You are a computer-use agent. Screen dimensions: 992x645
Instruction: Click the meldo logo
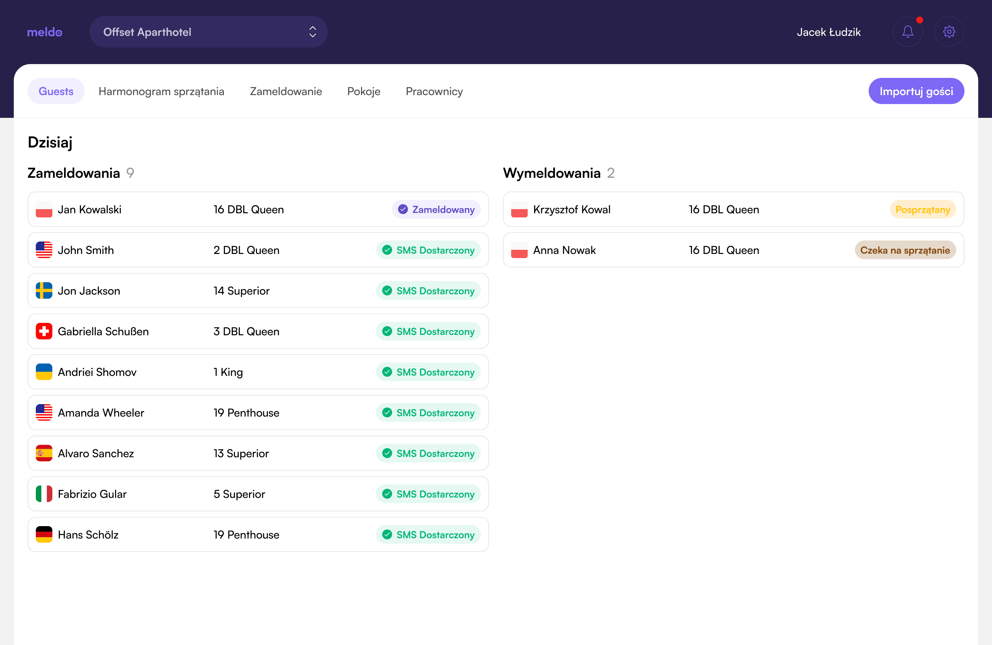pos(44,32)
